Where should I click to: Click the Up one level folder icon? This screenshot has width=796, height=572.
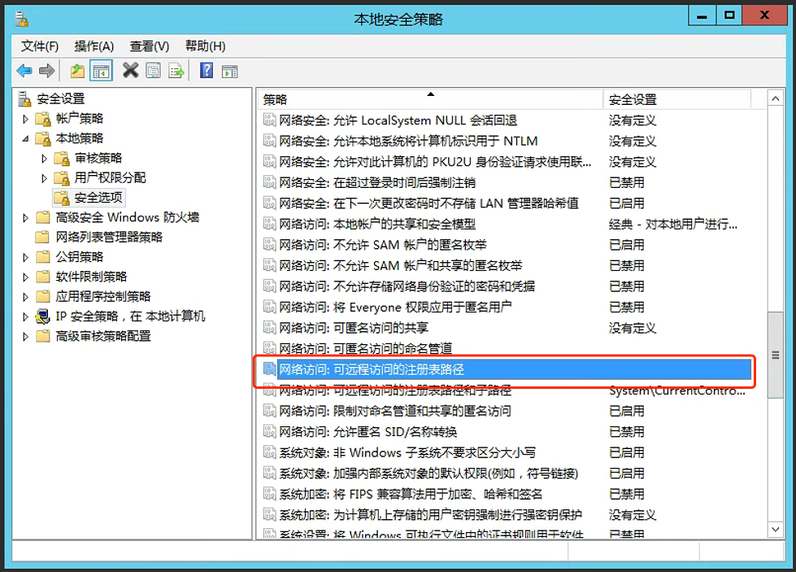coord(77,71)
